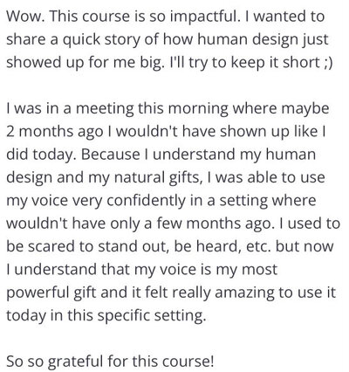Screen dimensions: 349x372
Task: Click the final word "course!"
Action: (x=188, y=362)
